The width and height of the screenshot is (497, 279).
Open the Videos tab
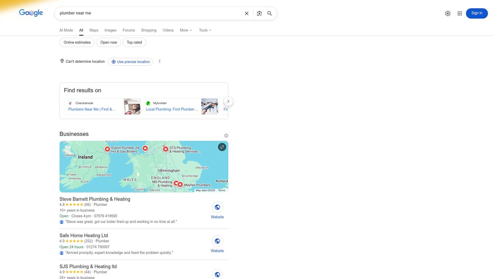coord(168,31)
